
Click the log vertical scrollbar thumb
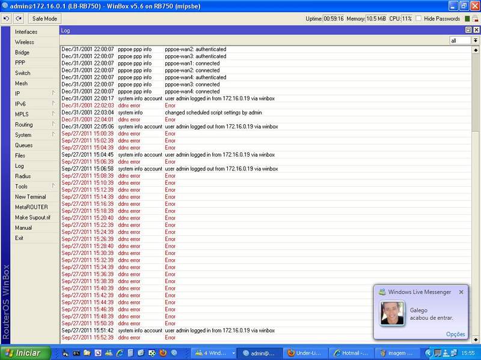476,93
